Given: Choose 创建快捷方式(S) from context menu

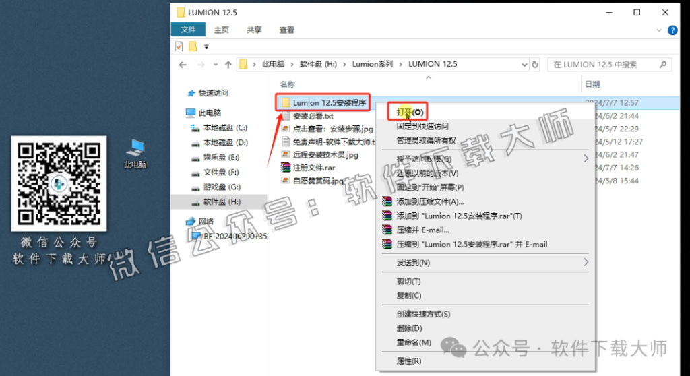Looking at the screenshot, I should pos(423,314).
